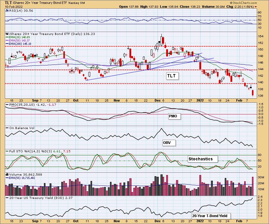Click the Oct label on price chart axis
The height and width of the screenshot is (224, 269).
(x=76, y=100)
